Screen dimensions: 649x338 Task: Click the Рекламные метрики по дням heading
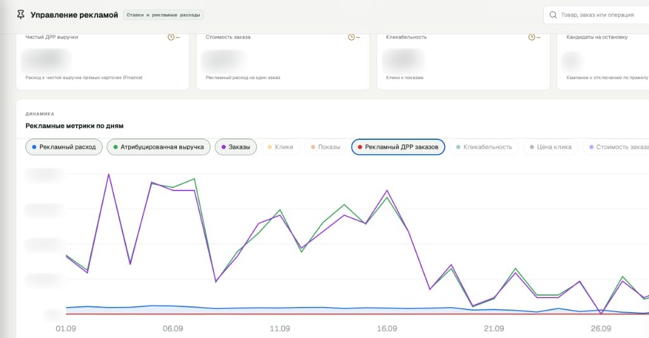click(75, 126)
